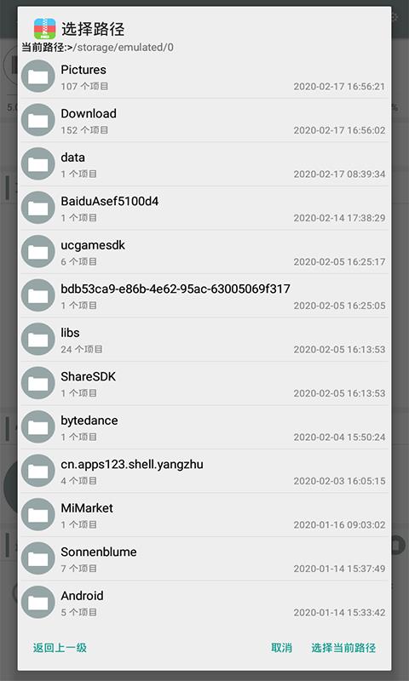Confirm with 选择当前路径 button
Viewport: 409px width, 681px height.
(x=343, y=648)
